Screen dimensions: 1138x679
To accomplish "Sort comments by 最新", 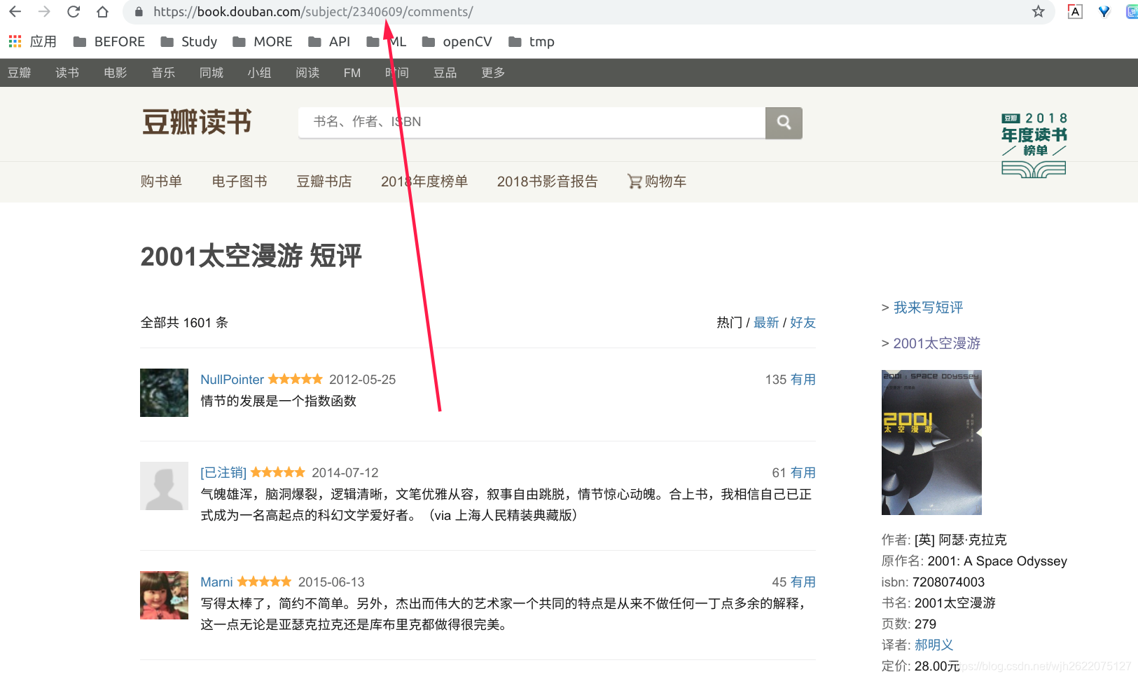I will [766, 322].
